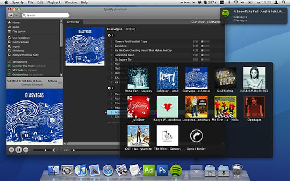Open 'Anna Ter... Mayday' in the stack
290x181 pixels.
(138, 80)
